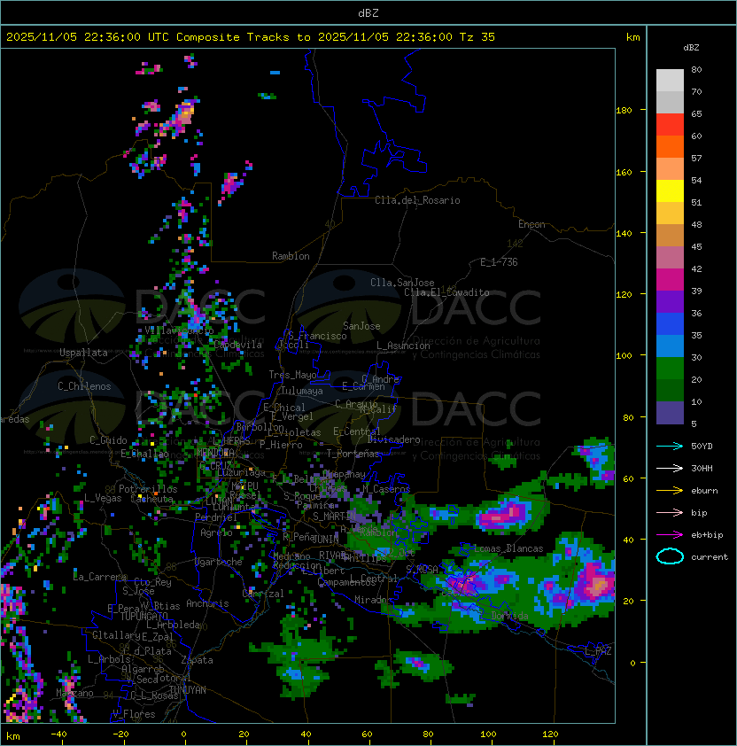Click the 'E_1-736' map label

tap(499, 262)
